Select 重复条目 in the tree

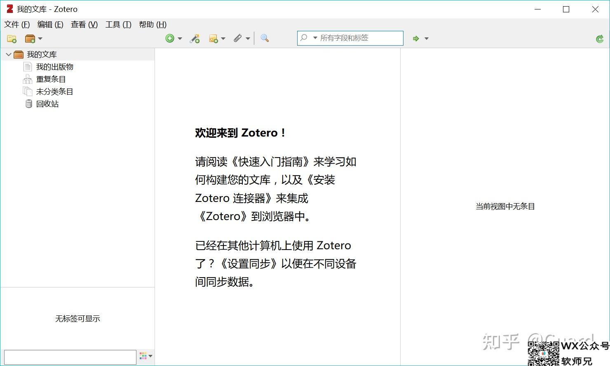coord(51,79)
